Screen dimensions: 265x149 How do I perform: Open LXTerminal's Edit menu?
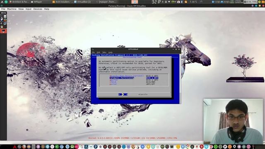pos(99,53)
